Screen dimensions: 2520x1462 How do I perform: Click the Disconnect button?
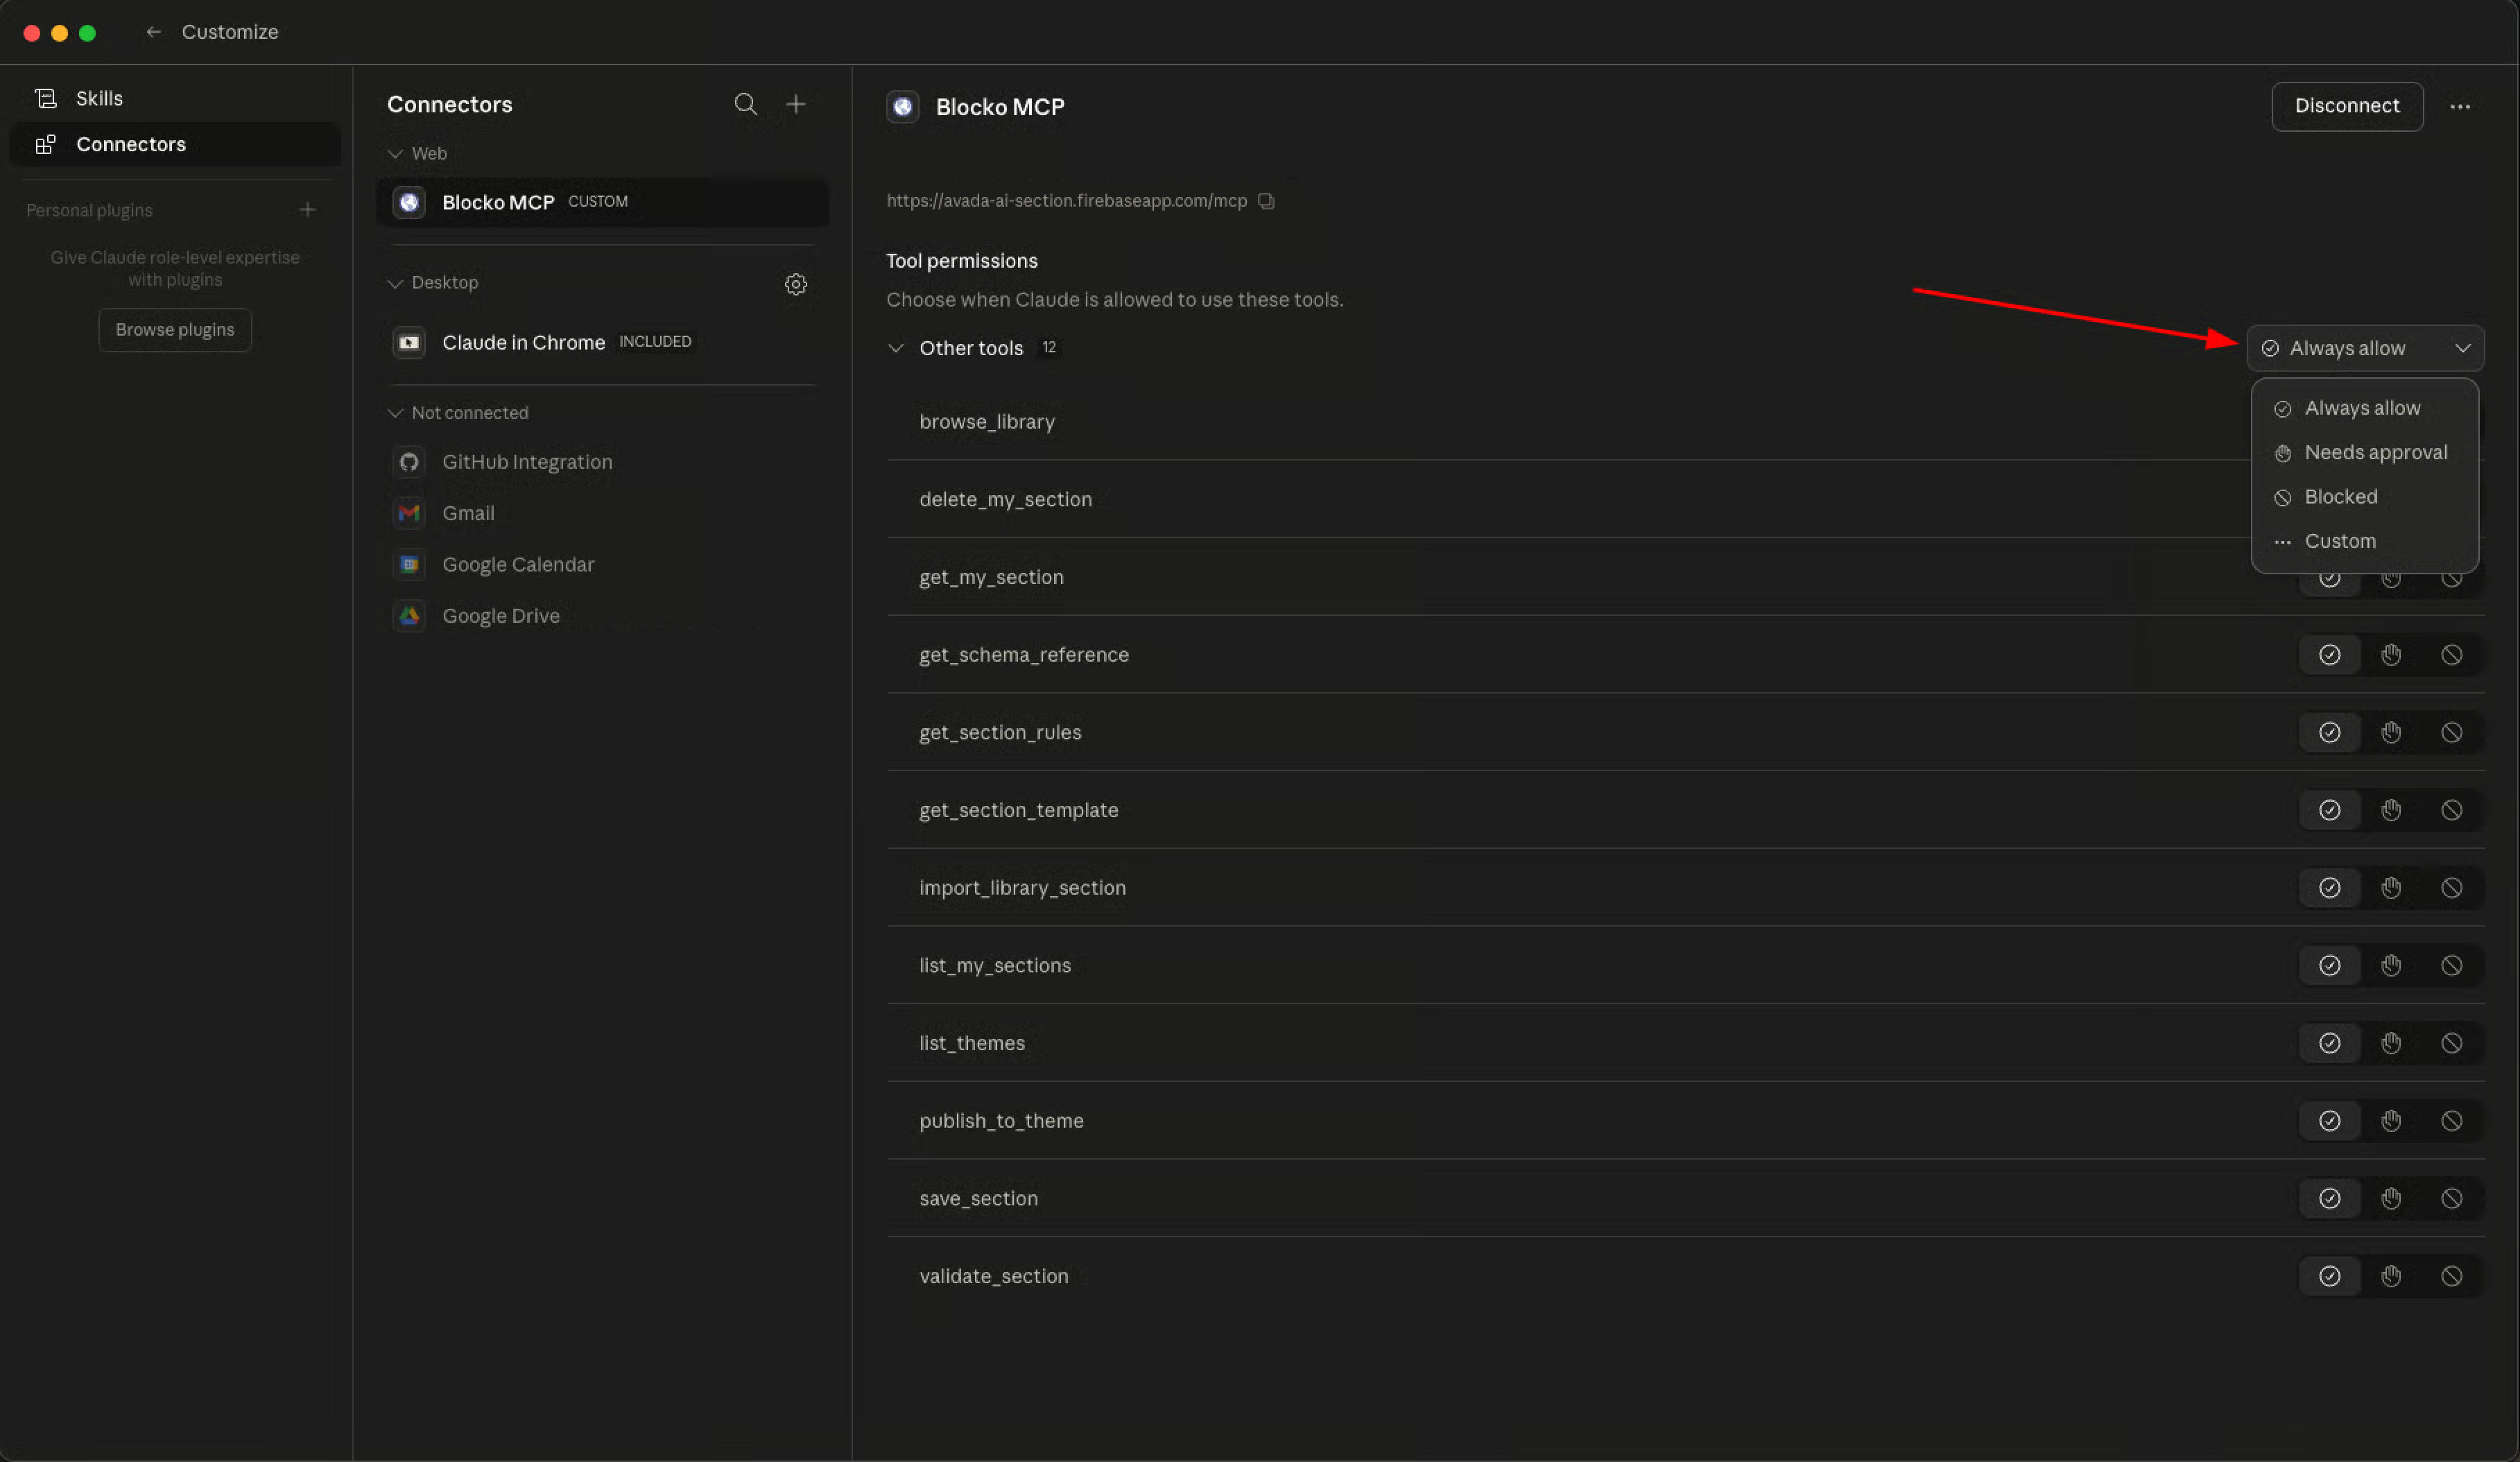pos(2347,106)
